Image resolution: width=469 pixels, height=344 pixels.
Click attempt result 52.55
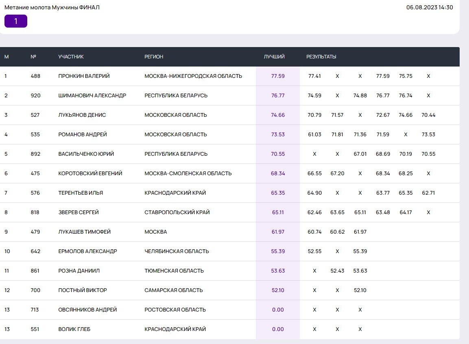point(314,251)
